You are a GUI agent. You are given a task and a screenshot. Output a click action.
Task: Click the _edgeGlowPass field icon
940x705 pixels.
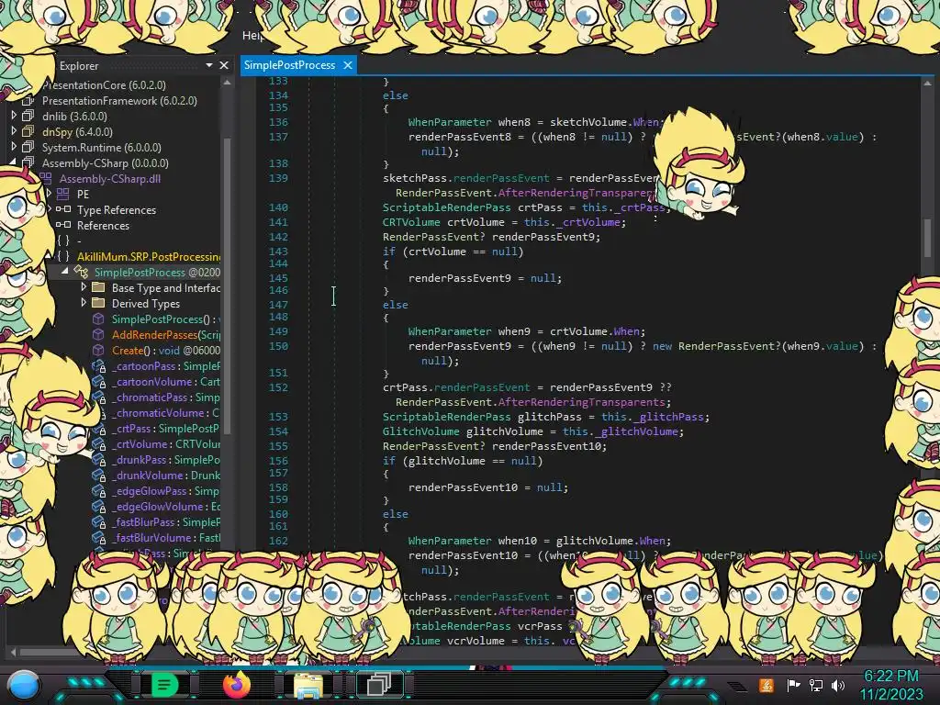(x=98, y=490)
